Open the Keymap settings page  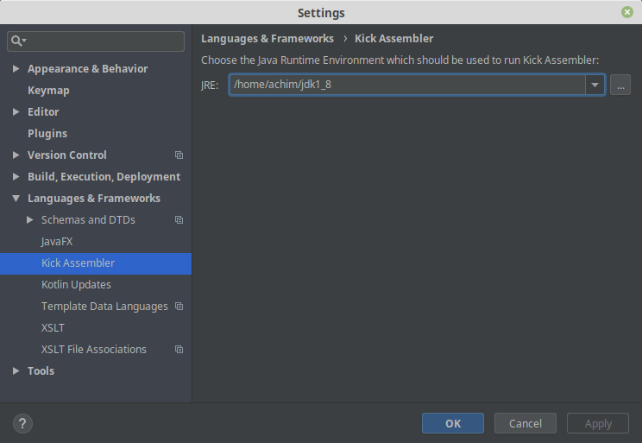(x=48, y=91)
